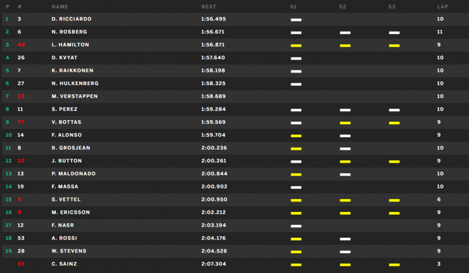
Task: Click the LAP column header
Action: [443, 6]
